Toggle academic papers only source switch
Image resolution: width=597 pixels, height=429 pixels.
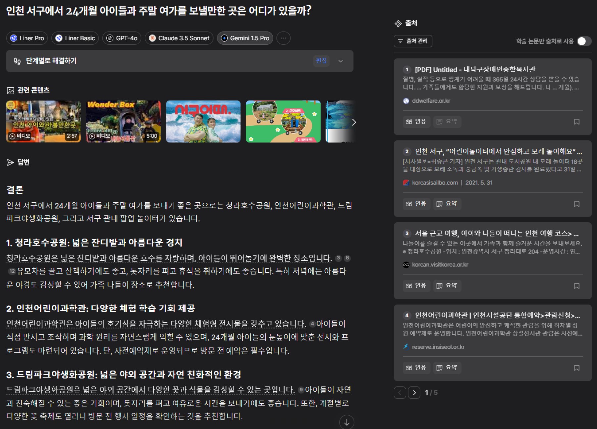[x=584, y=41]
